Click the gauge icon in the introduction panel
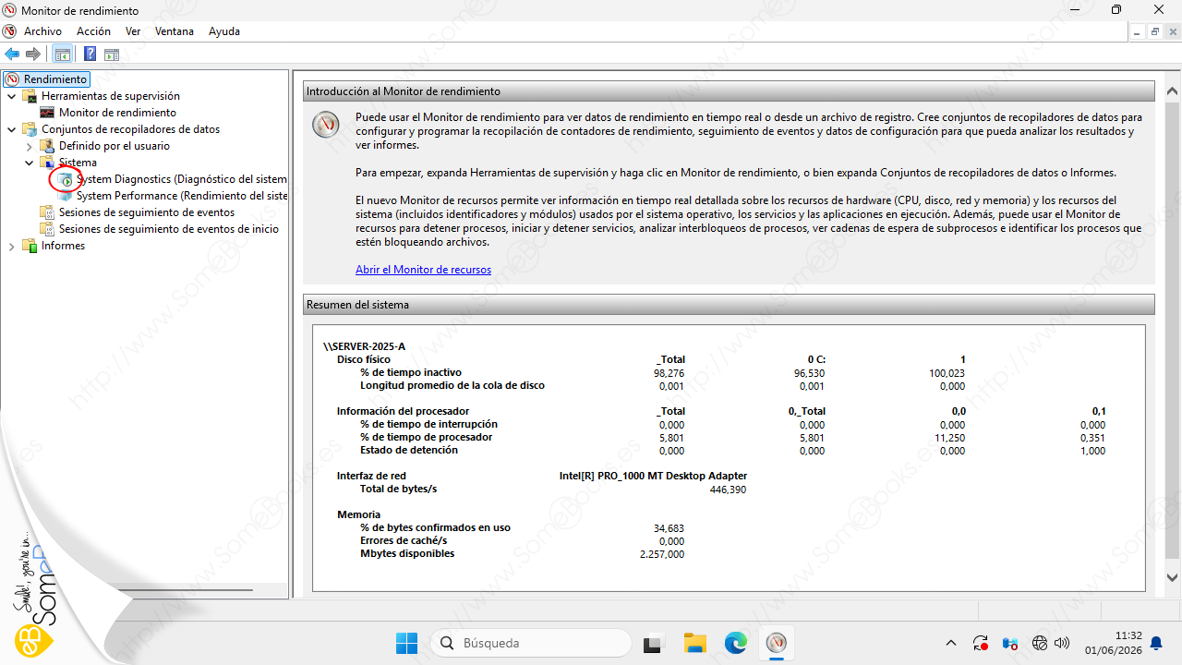The image size is (1182, 665). pos(325,125)
